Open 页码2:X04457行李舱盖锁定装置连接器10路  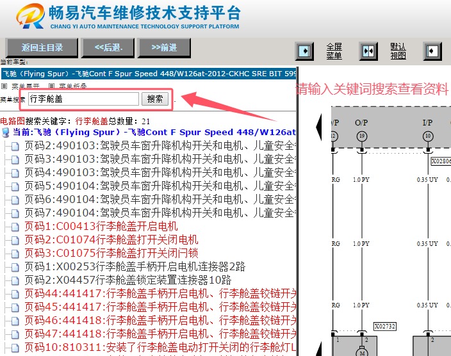(128, 280)
